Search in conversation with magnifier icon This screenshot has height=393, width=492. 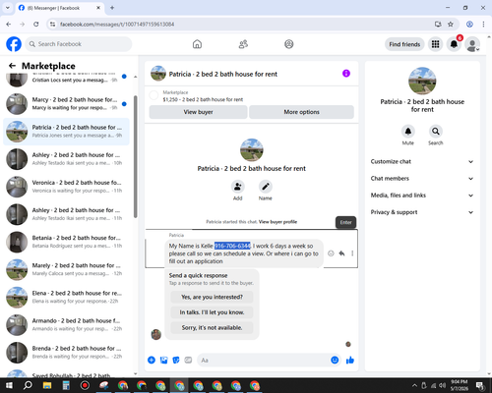tap(436, 132)
